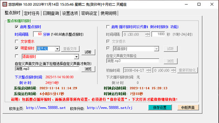Image resolution: width=219 pixels, height=123 pixels.
Task: Expand the 明星报时 celebrity dropdown
Action: [x=57, y=49]
